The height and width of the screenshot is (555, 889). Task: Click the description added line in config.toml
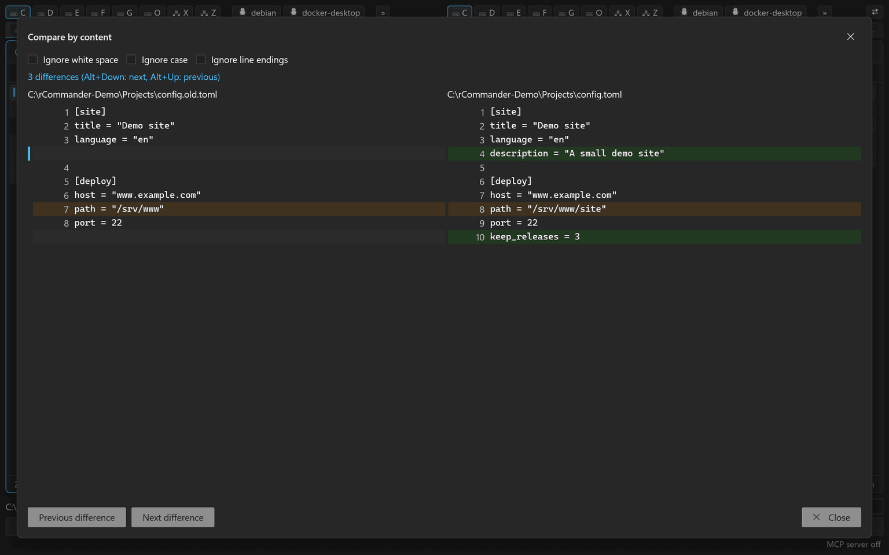click(654, 153)
